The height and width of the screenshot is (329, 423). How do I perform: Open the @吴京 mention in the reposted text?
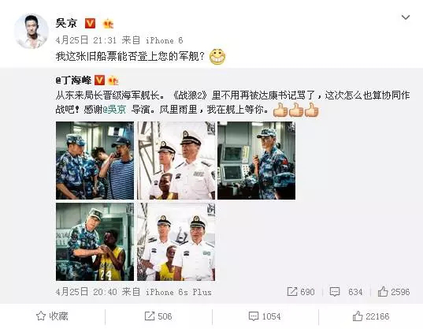click(x=114, y=110)
